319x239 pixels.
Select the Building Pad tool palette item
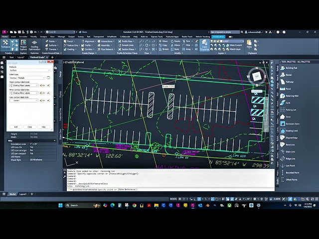289,68
